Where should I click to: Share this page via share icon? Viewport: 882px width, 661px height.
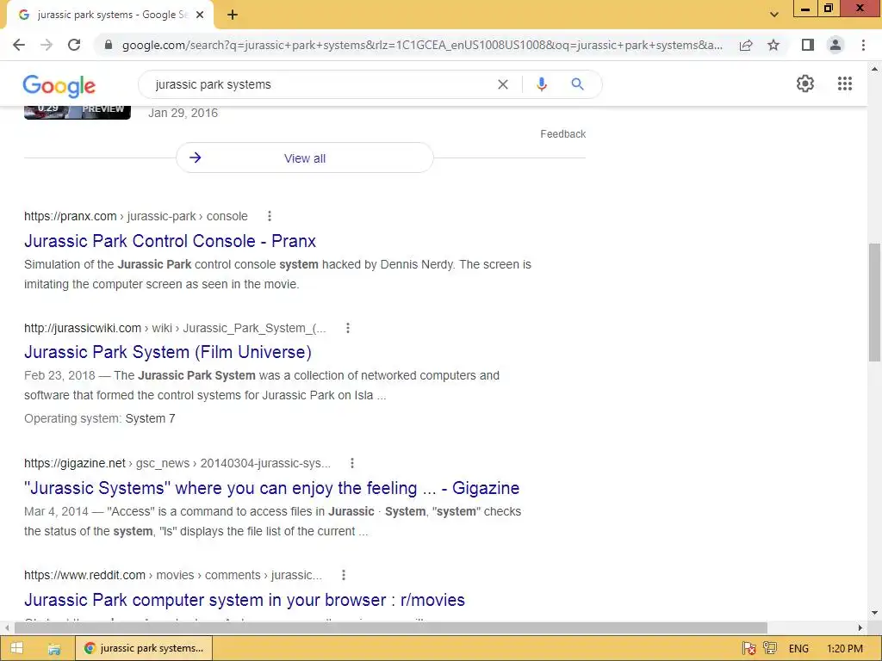pos(746,45)
